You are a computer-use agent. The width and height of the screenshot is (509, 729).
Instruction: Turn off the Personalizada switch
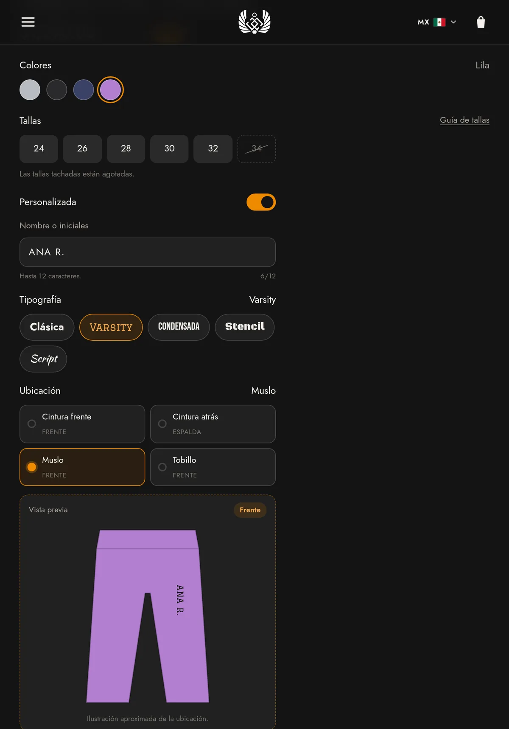(261, 202)
